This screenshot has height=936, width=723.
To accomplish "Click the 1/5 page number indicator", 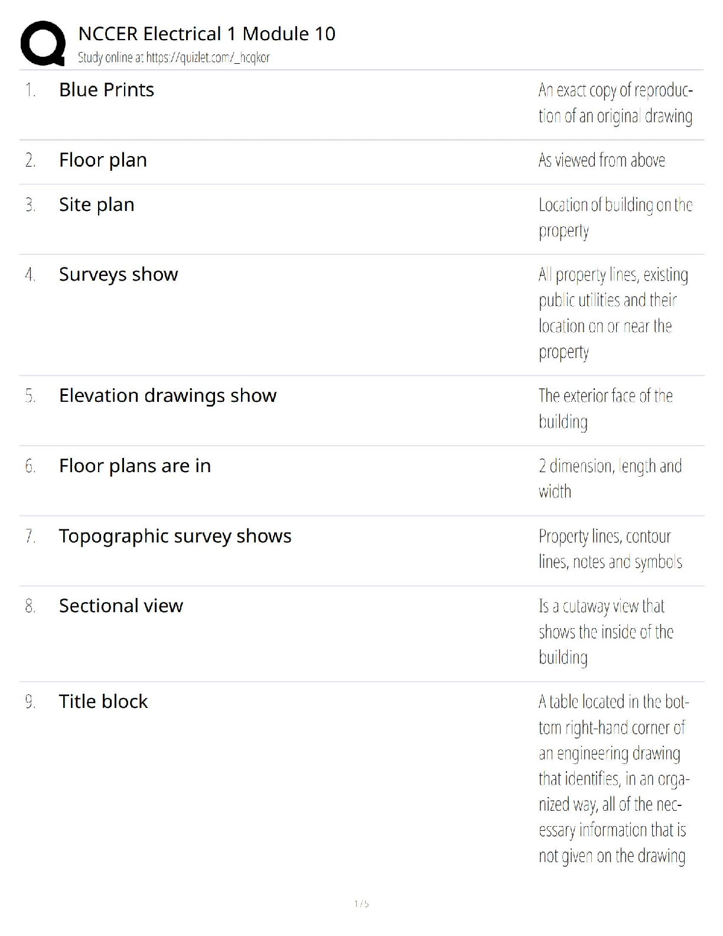I will 361,903.
